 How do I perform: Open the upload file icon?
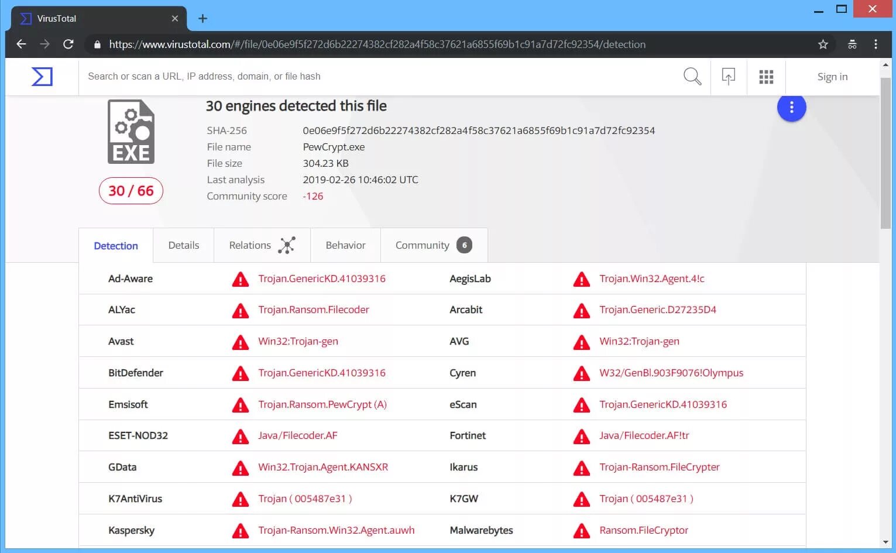point(729,76)
